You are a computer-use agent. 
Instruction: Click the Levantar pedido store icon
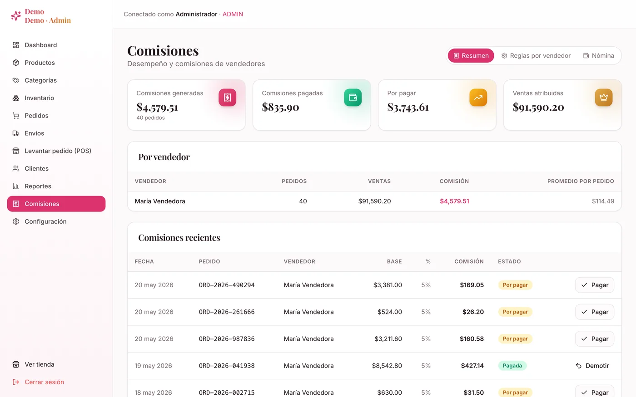tap(16, 151)
